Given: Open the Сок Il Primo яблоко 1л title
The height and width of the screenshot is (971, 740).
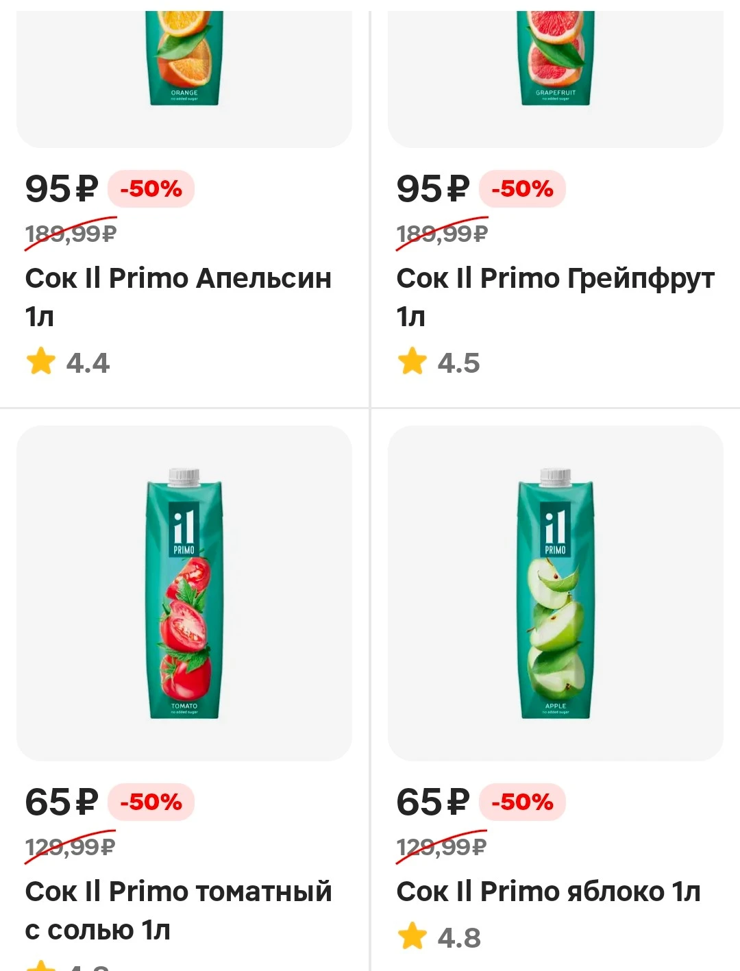Looking at the screenshot, I should pos(548,892).
